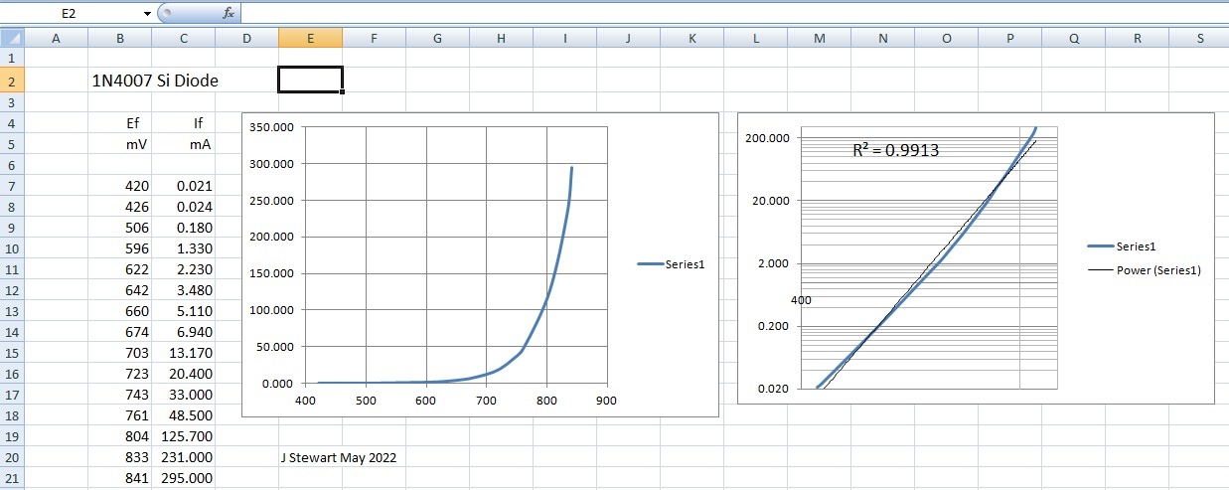Select cell with value 723
This screenshot has width=1229, height=490.
119,374
